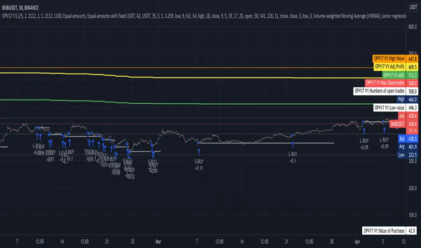Viewport: 421px width, 248px height.
Task: Click the green OPV17 V1:AVG label
Action: point(400,75)
